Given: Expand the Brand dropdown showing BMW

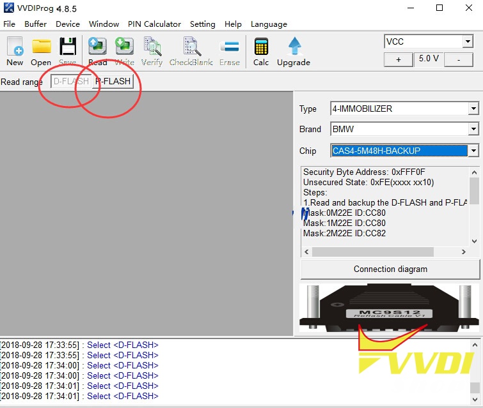Looking at the screenshot, I should tap(473, 129).
